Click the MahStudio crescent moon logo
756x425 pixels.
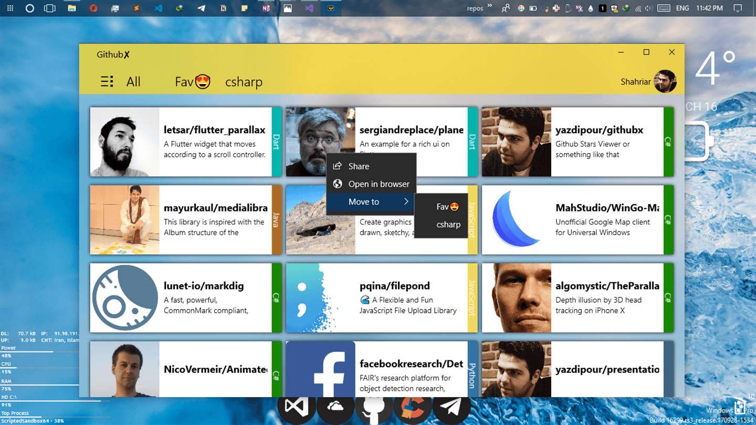pyautogui.click(x=517, y=220)
